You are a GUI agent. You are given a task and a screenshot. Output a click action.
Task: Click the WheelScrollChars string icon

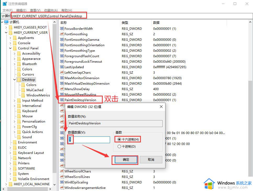click(x=62, y=171)
